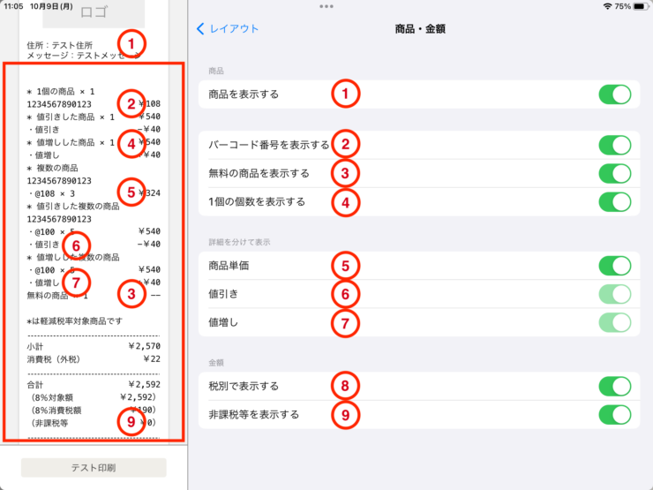
Task: Click the 75% battery percentage text
Action: point(623,6)
